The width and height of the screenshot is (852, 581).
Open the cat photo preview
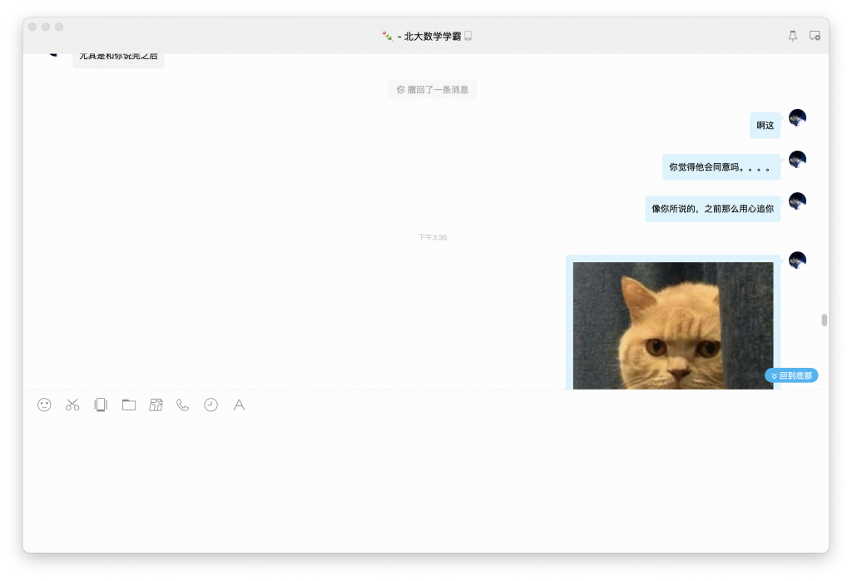672,325
